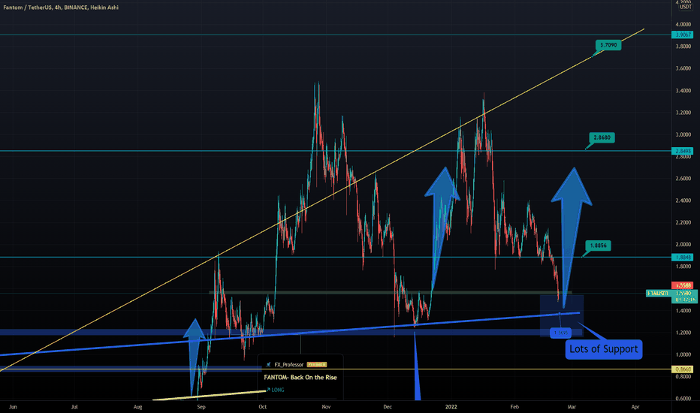Viewport: 700px width, 413px height.
Task: Click the USDT currency label on the price axis
Action: [685, 8]
